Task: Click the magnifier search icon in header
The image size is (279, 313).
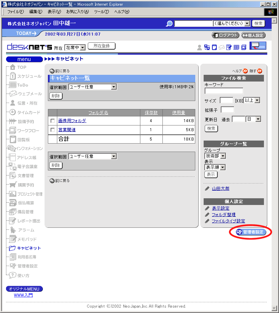Action: (x=169, y=23)
